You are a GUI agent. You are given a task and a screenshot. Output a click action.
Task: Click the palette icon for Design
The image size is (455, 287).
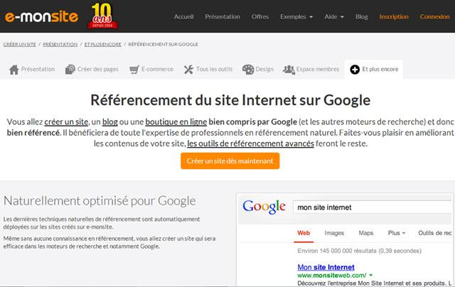click(x=248, y=70)
